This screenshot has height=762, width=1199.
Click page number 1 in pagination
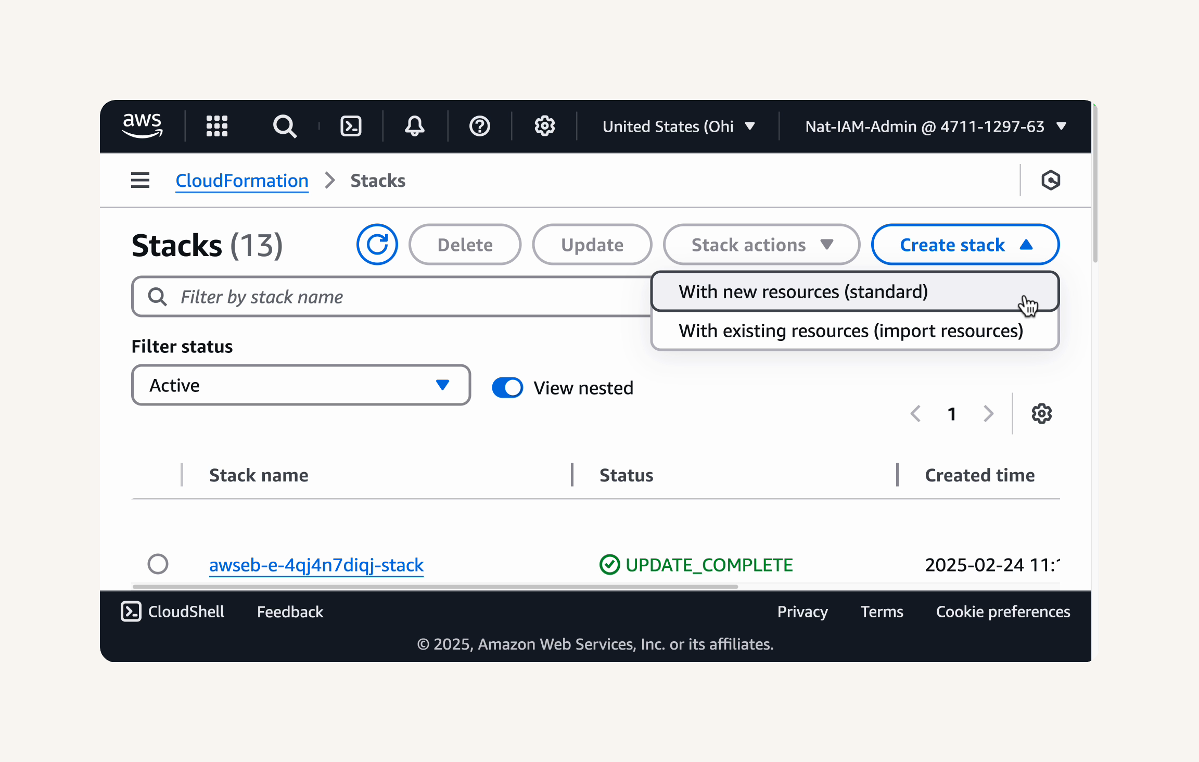point(952,414)
